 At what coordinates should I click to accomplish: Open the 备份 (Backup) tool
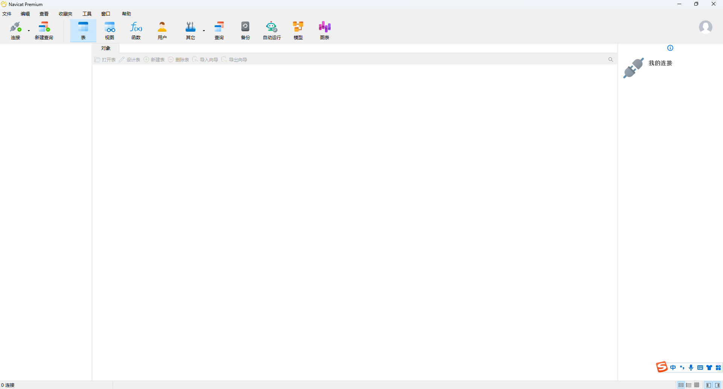[x=246, y=30]
